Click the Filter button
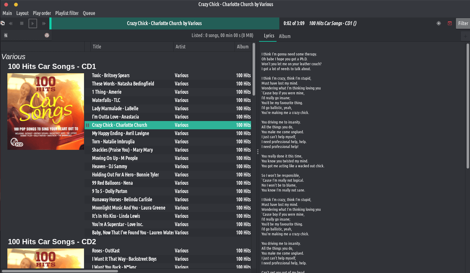 point(463,23)
